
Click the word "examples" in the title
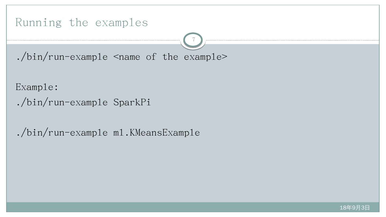coord(121,22)
